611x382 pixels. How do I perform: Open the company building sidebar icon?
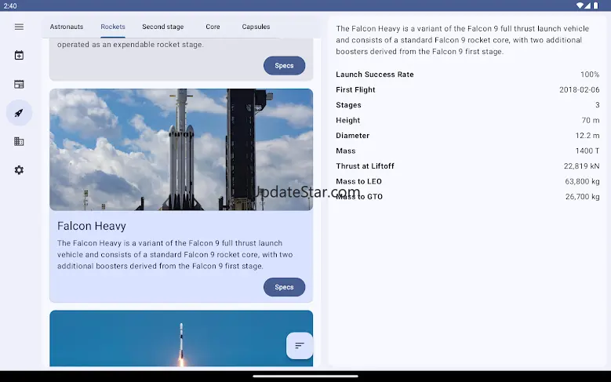(x=19, y=141)
